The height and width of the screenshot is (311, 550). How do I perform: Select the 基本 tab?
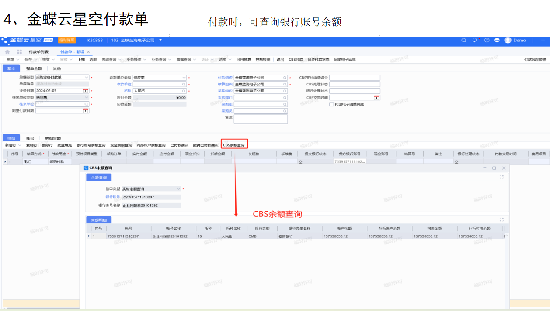tap(11, 68)
